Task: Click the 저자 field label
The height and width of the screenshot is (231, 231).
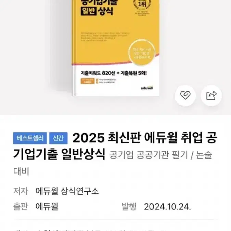Action: pyautogui.click(x=21, y=191)
